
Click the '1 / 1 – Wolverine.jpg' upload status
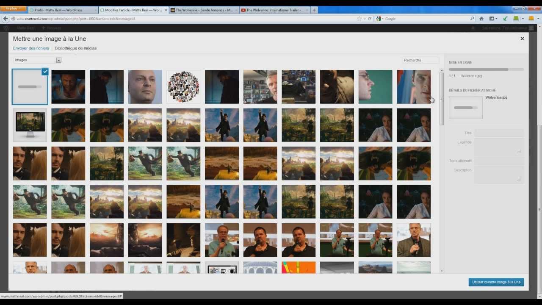click(x=465, y=76)
